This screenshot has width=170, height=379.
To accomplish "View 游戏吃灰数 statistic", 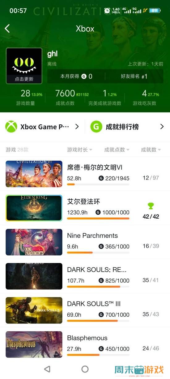I will [x=145, y=97].
